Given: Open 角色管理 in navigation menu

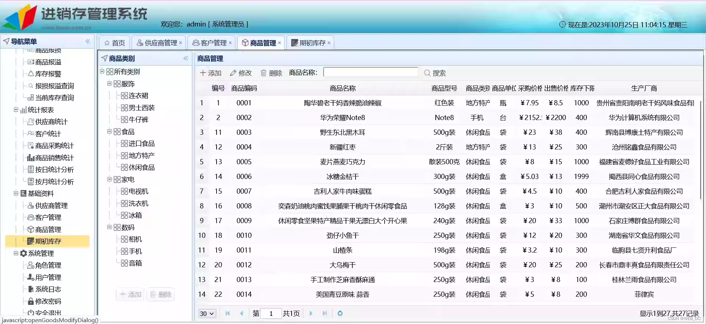Looking at the screenshot, I should pos(48,265).
